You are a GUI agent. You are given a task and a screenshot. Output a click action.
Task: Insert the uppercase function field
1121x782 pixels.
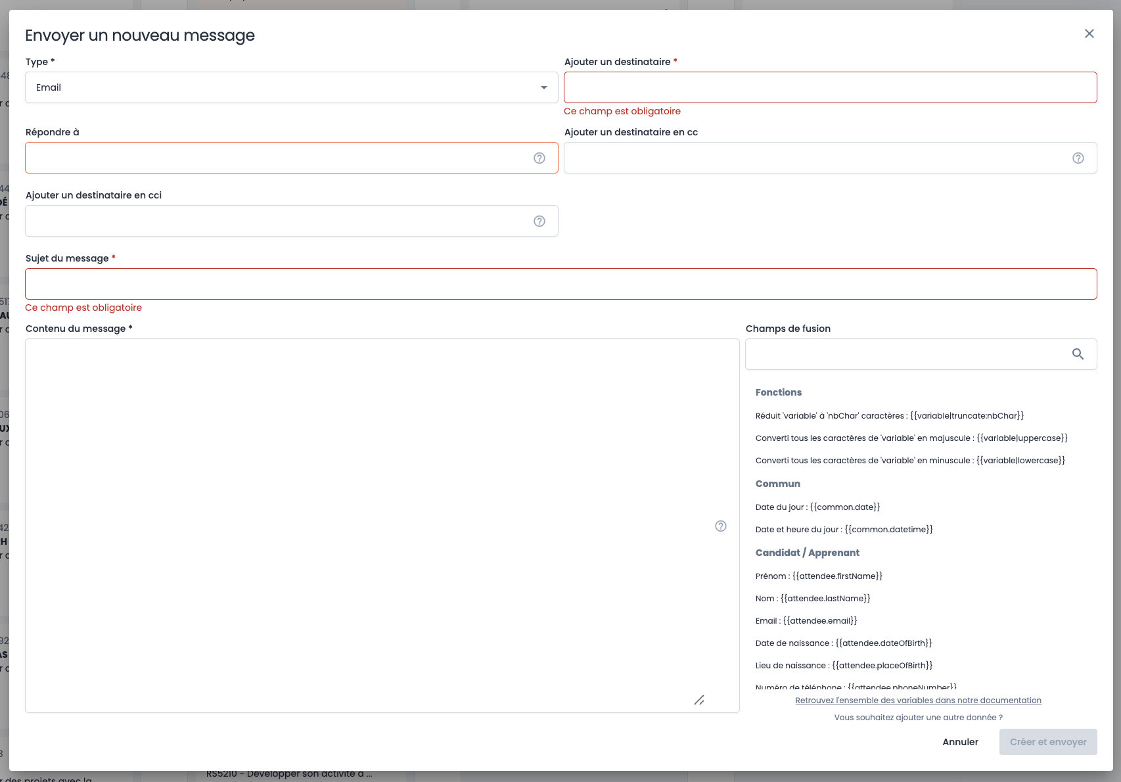click(911, 438)
